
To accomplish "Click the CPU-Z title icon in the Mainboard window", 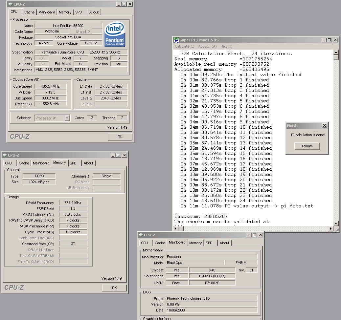I will pos(141,235).
